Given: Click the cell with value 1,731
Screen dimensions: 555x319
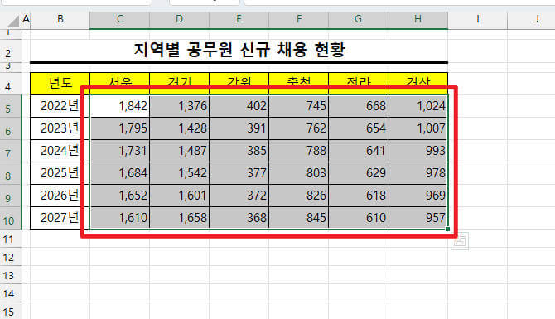Looking at the screenshot, I should click(119, 151).
